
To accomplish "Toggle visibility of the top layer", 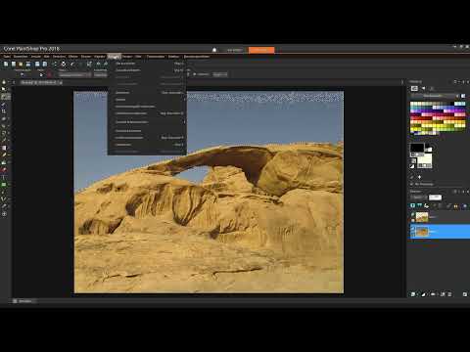I will click(x=412, y=215).
